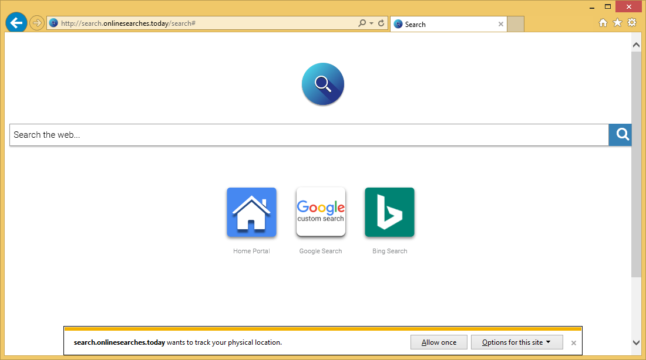
Task: Click the blue search submit button
Action: pyautogui.click(x=621, y=135)
